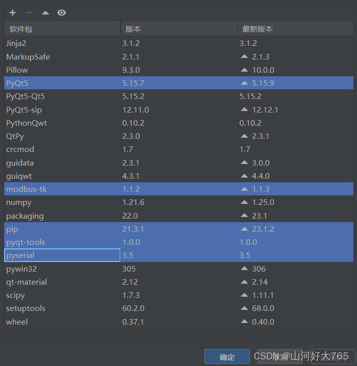Select the setuptools package name
Viewport: 357px width, 366px height.
26,308
